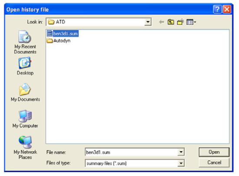Click the dialog Help question mark button

tap(217, 9)
